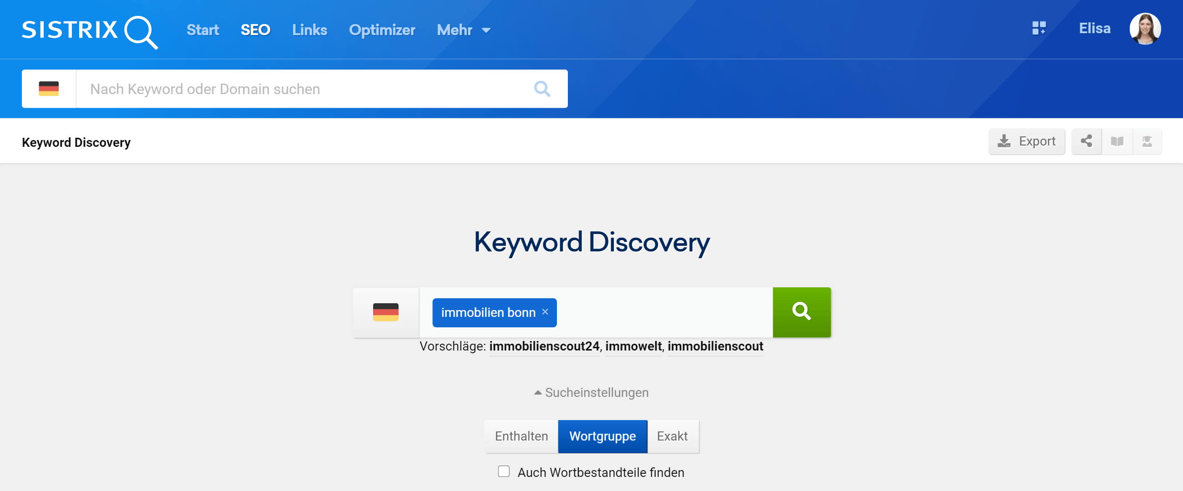Viewport: 1183px width, 491px height.
Task: Remove the 'immobilien bonn' keyword tag
Action: 545,311
